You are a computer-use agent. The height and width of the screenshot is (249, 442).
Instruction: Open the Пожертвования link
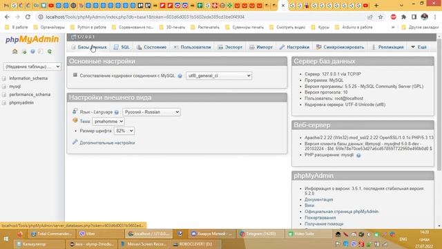[320, 218]
